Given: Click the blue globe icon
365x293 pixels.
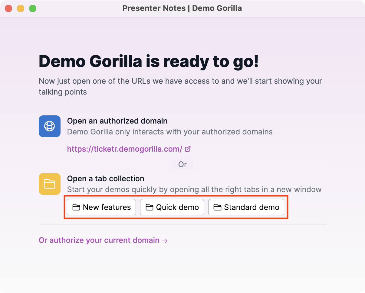Looking at the screenshot, I should (x=50, y=126).
